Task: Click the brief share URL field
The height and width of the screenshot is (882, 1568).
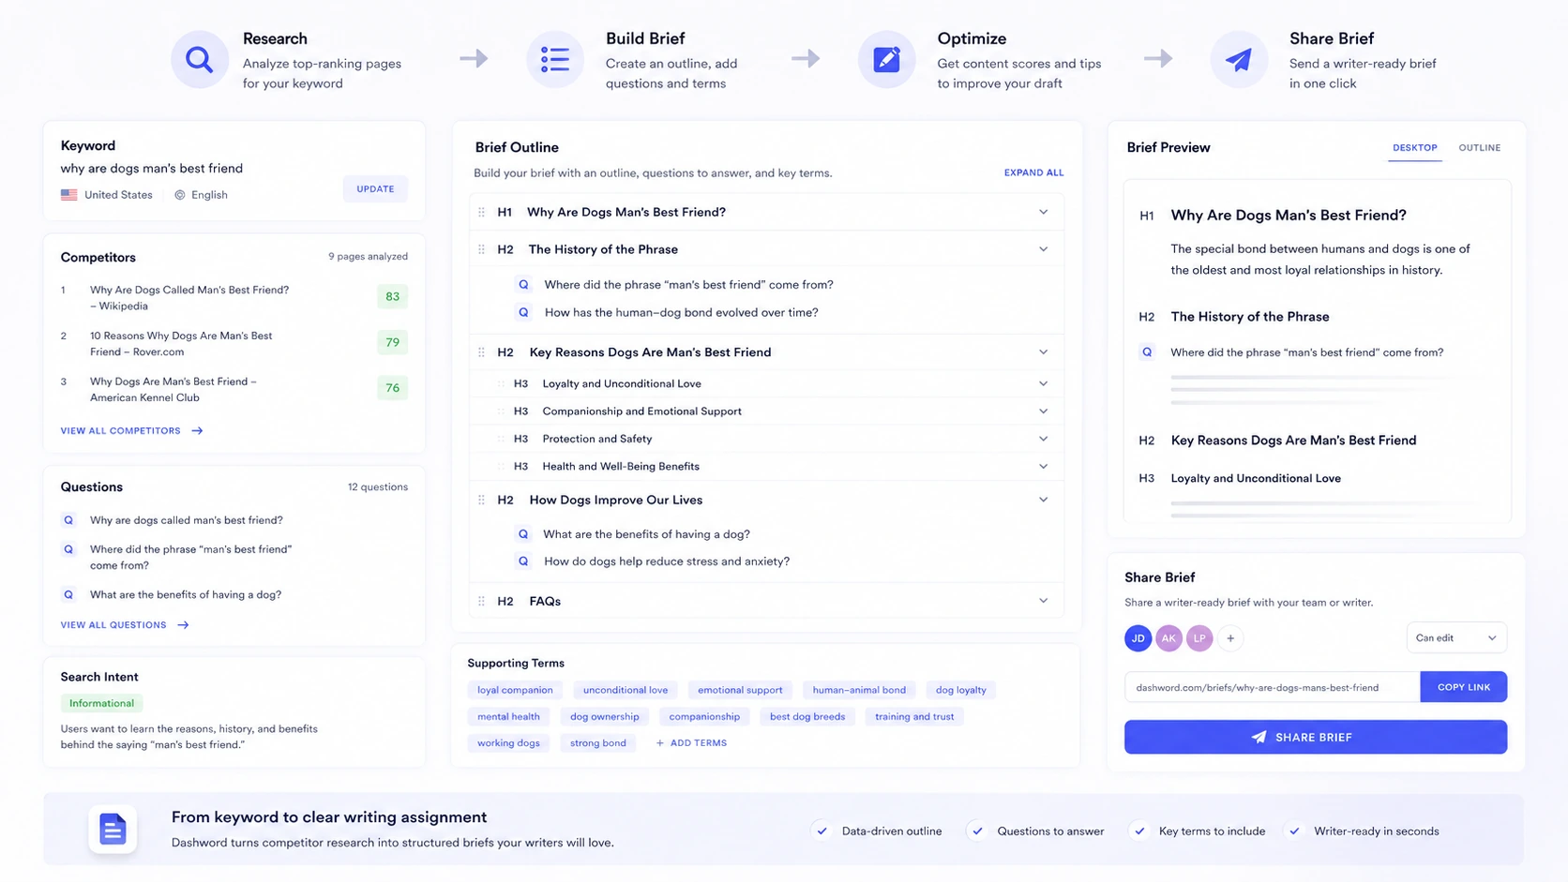Action: coord(1272,687)
